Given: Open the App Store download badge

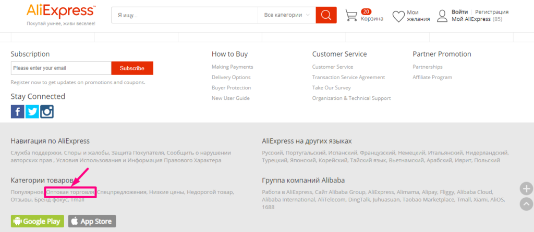Looking at the screenshot, I should [x=92, y=221].
